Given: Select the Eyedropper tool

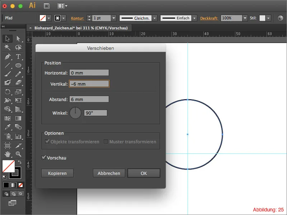Looking at the screenshot, I should click(x=8, y=127).
